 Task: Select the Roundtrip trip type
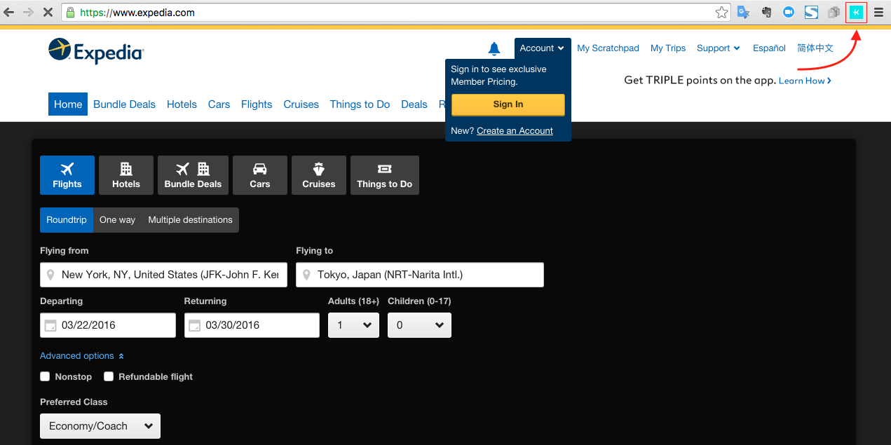pos(67,220)
